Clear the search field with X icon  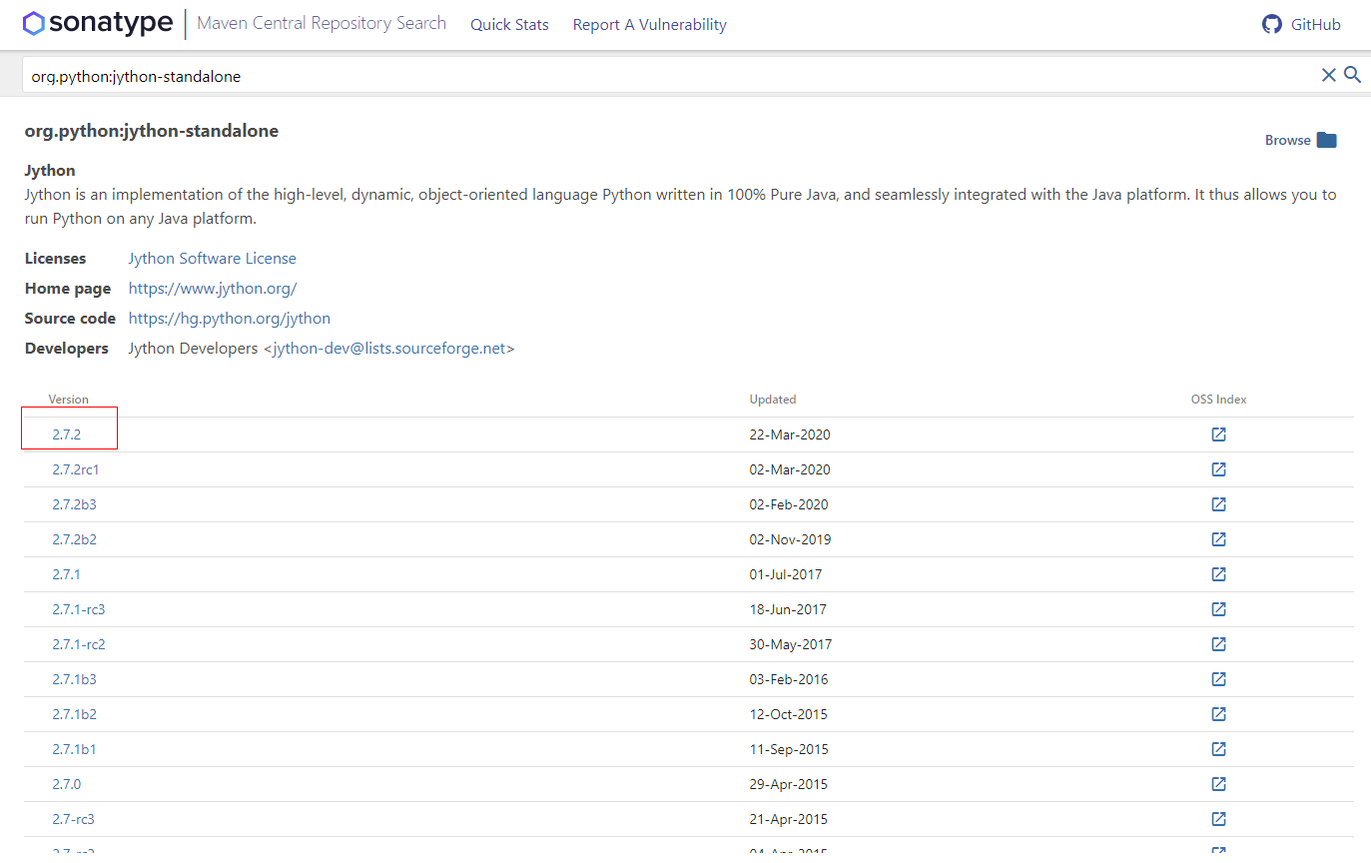pyautogui.click(x=1329, y=75)
